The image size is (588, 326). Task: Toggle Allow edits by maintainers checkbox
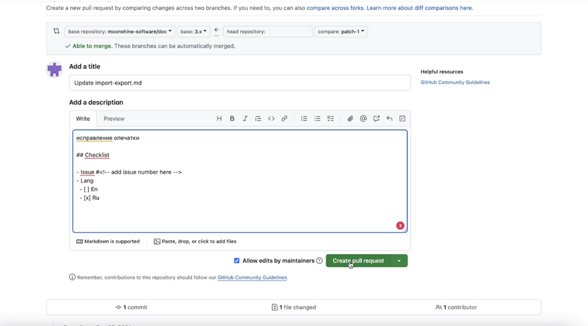pos(237,261)
